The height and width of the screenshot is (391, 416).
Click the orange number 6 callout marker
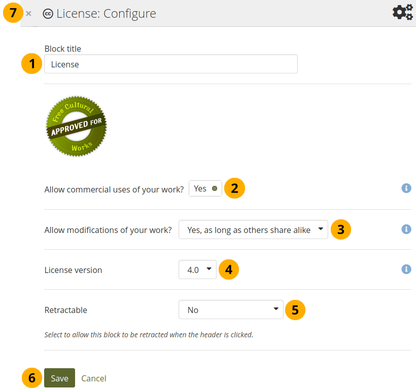point(32,378)
